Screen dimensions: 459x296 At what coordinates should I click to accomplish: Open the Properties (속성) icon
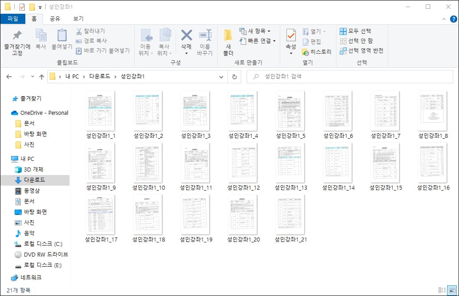pyautogui.click(x=290, y=35)
